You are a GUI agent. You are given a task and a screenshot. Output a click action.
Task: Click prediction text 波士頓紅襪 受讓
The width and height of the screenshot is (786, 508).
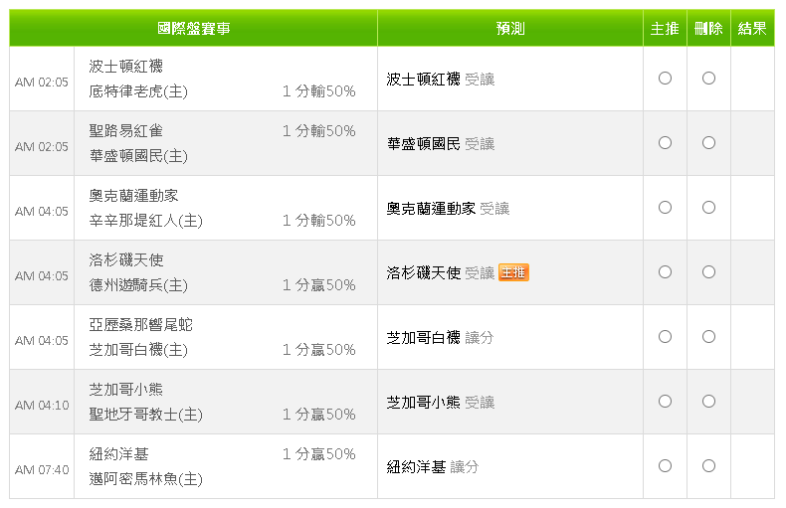[441, 80]
